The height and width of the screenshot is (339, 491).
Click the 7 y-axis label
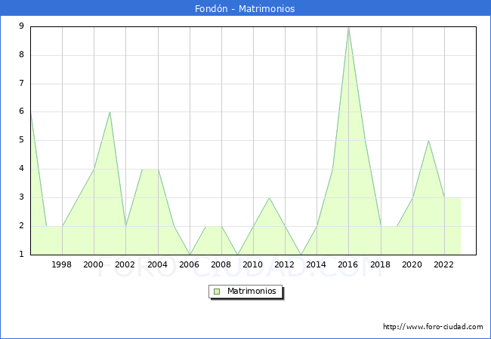coord(21,84)
